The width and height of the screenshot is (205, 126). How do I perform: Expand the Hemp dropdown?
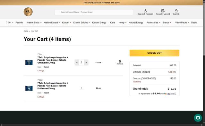pyautogui.click(x=122, y=22)
